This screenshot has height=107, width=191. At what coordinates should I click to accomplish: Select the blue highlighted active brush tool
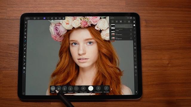pos(25,41)
